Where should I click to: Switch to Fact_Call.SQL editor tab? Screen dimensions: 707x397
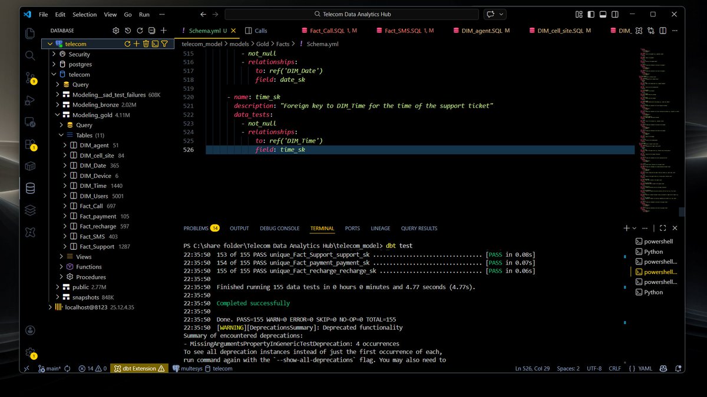coord(329,31)
